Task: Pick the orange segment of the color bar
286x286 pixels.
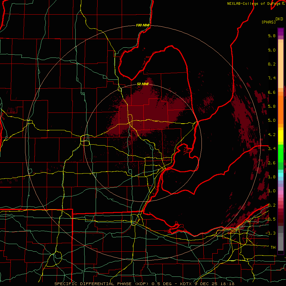Action: pyautogui.click(x=281, y=110)
